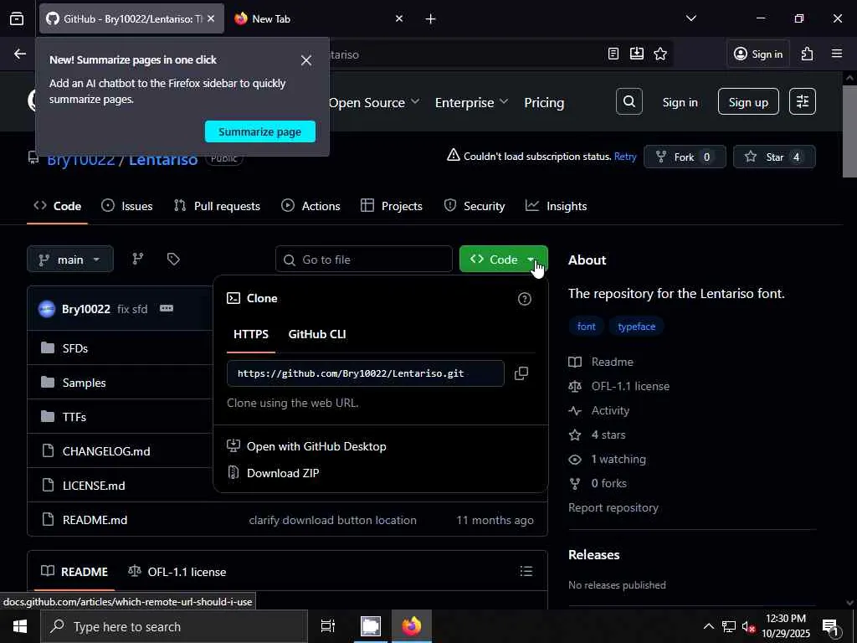Switch to OFL-1.1 license tab in README panel
Screen dimensions: 857x643
click(x=177, y=572)
